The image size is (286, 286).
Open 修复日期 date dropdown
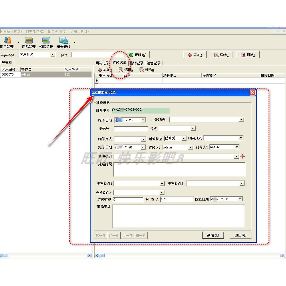click(240, 199)
